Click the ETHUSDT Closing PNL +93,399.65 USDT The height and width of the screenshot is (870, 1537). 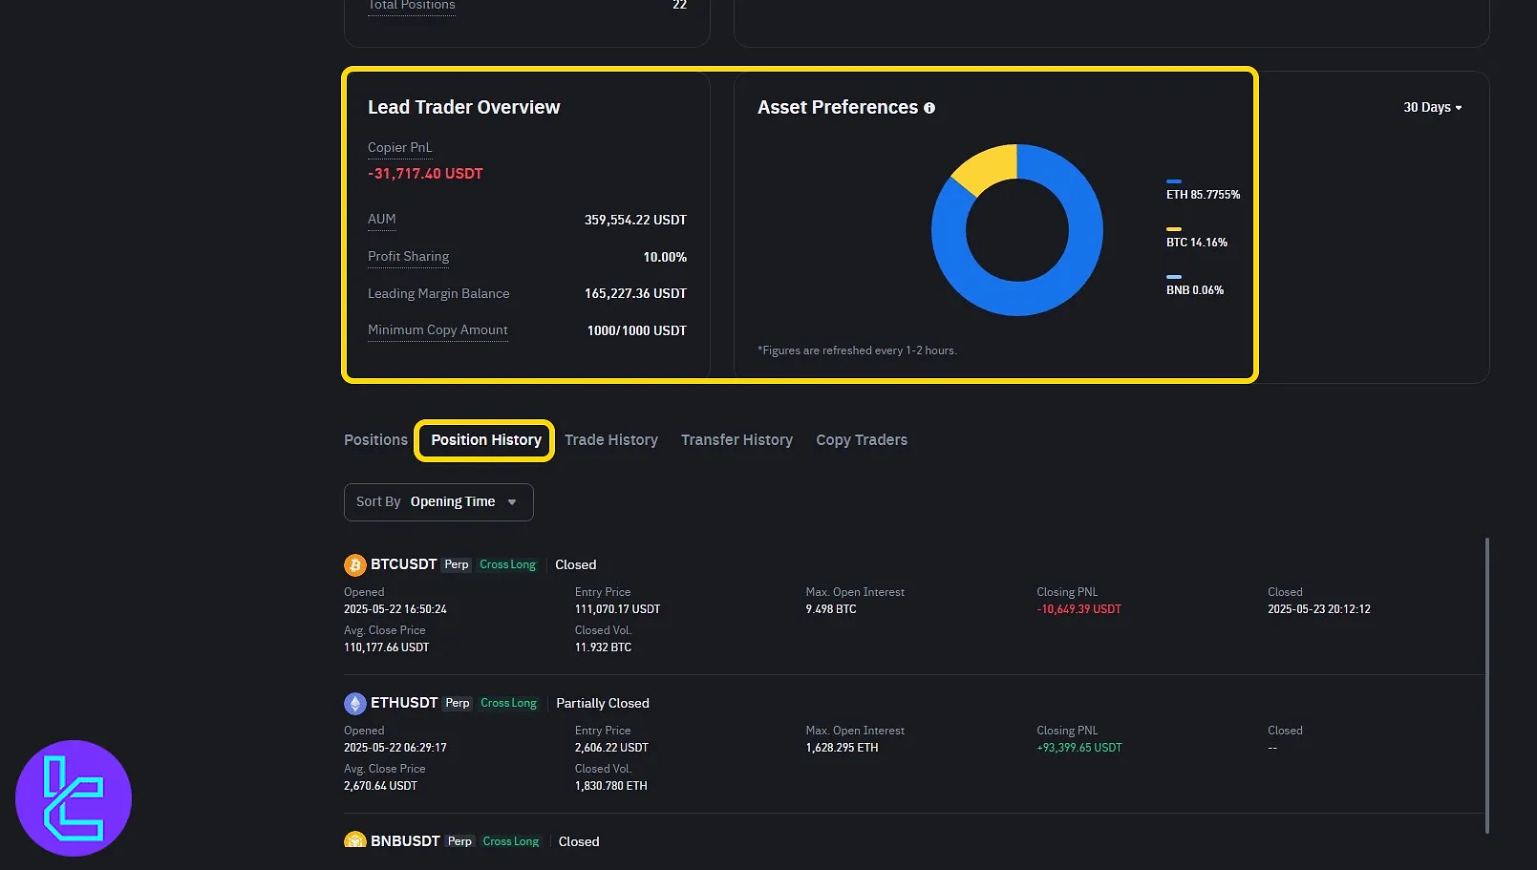[1079, 748]
